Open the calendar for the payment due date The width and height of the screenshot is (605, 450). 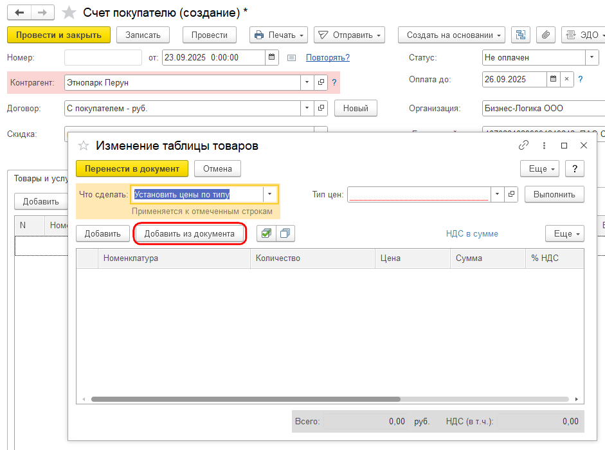[554, 79]
